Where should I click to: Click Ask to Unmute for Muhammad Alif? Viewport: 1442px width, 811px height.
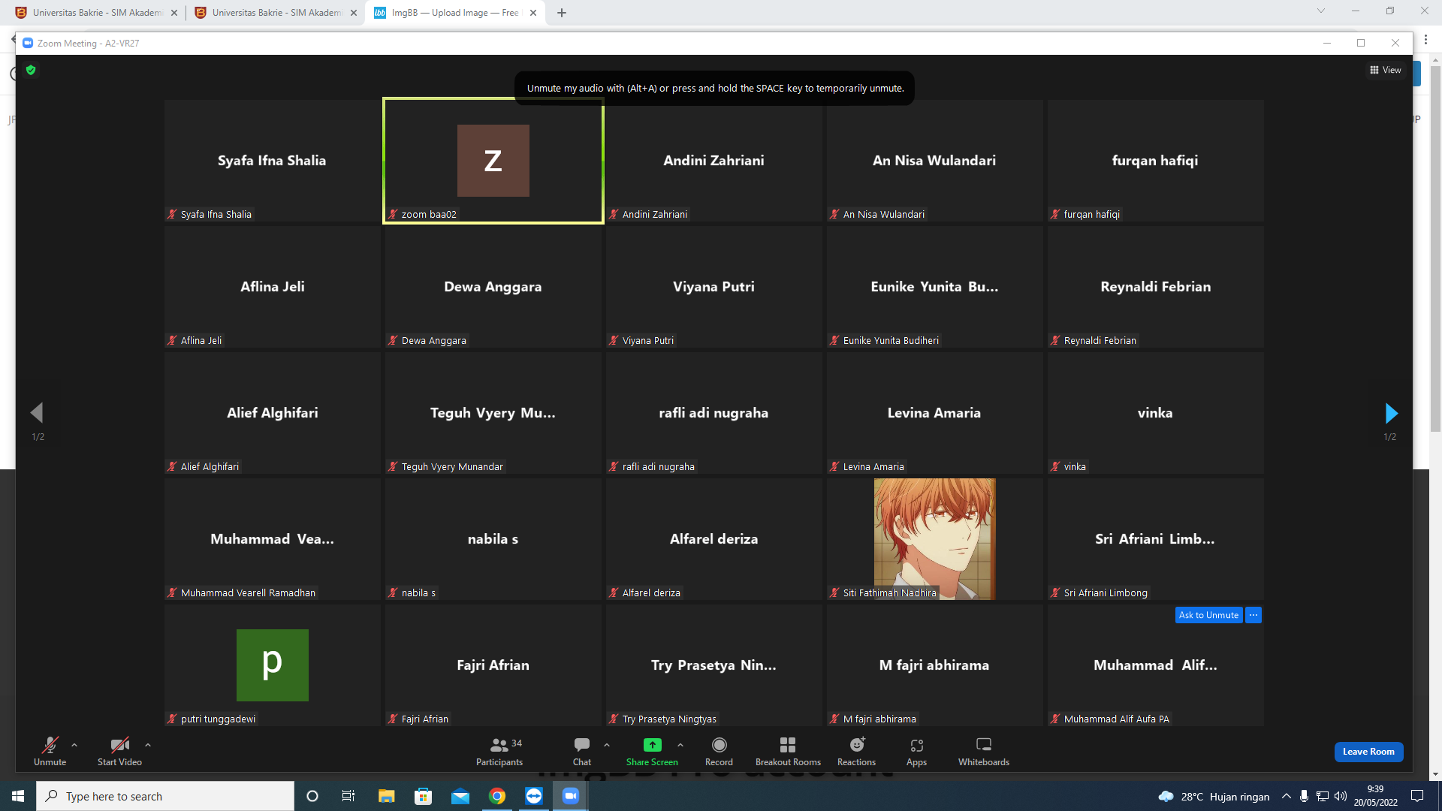1208,615
